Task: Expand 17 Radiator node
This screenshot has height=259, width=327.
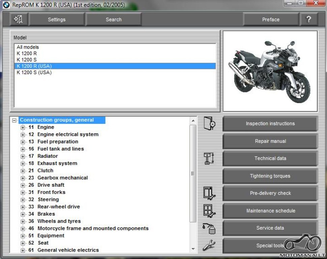Action: 23,157
